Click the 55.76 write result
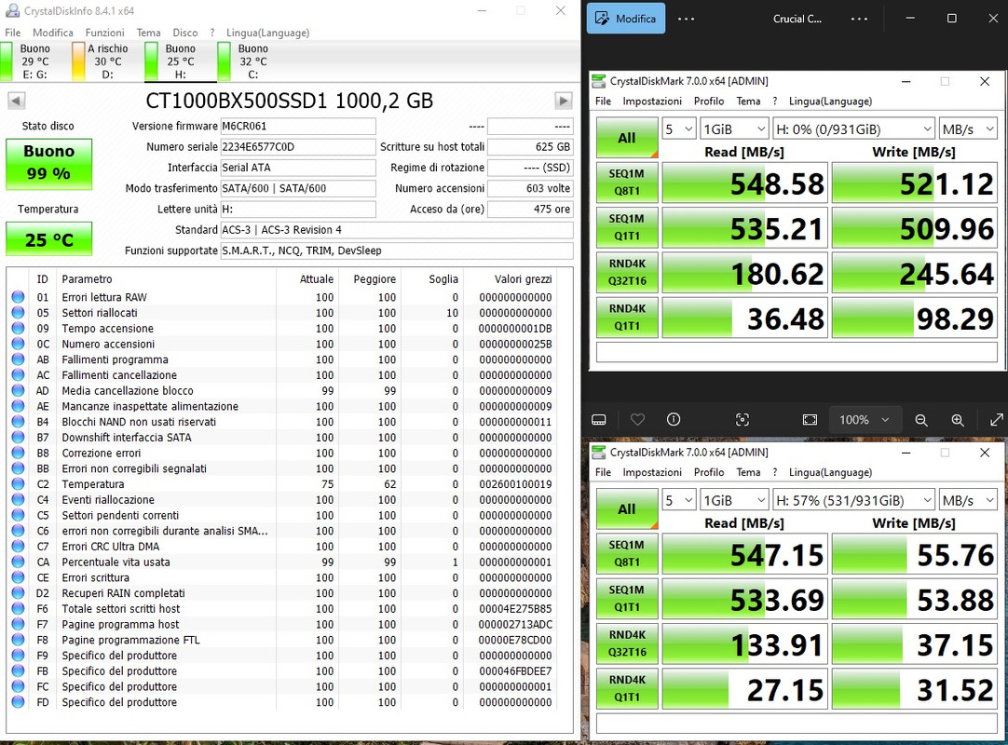This screenshot has width=1008, height=745. click(914, 555)
